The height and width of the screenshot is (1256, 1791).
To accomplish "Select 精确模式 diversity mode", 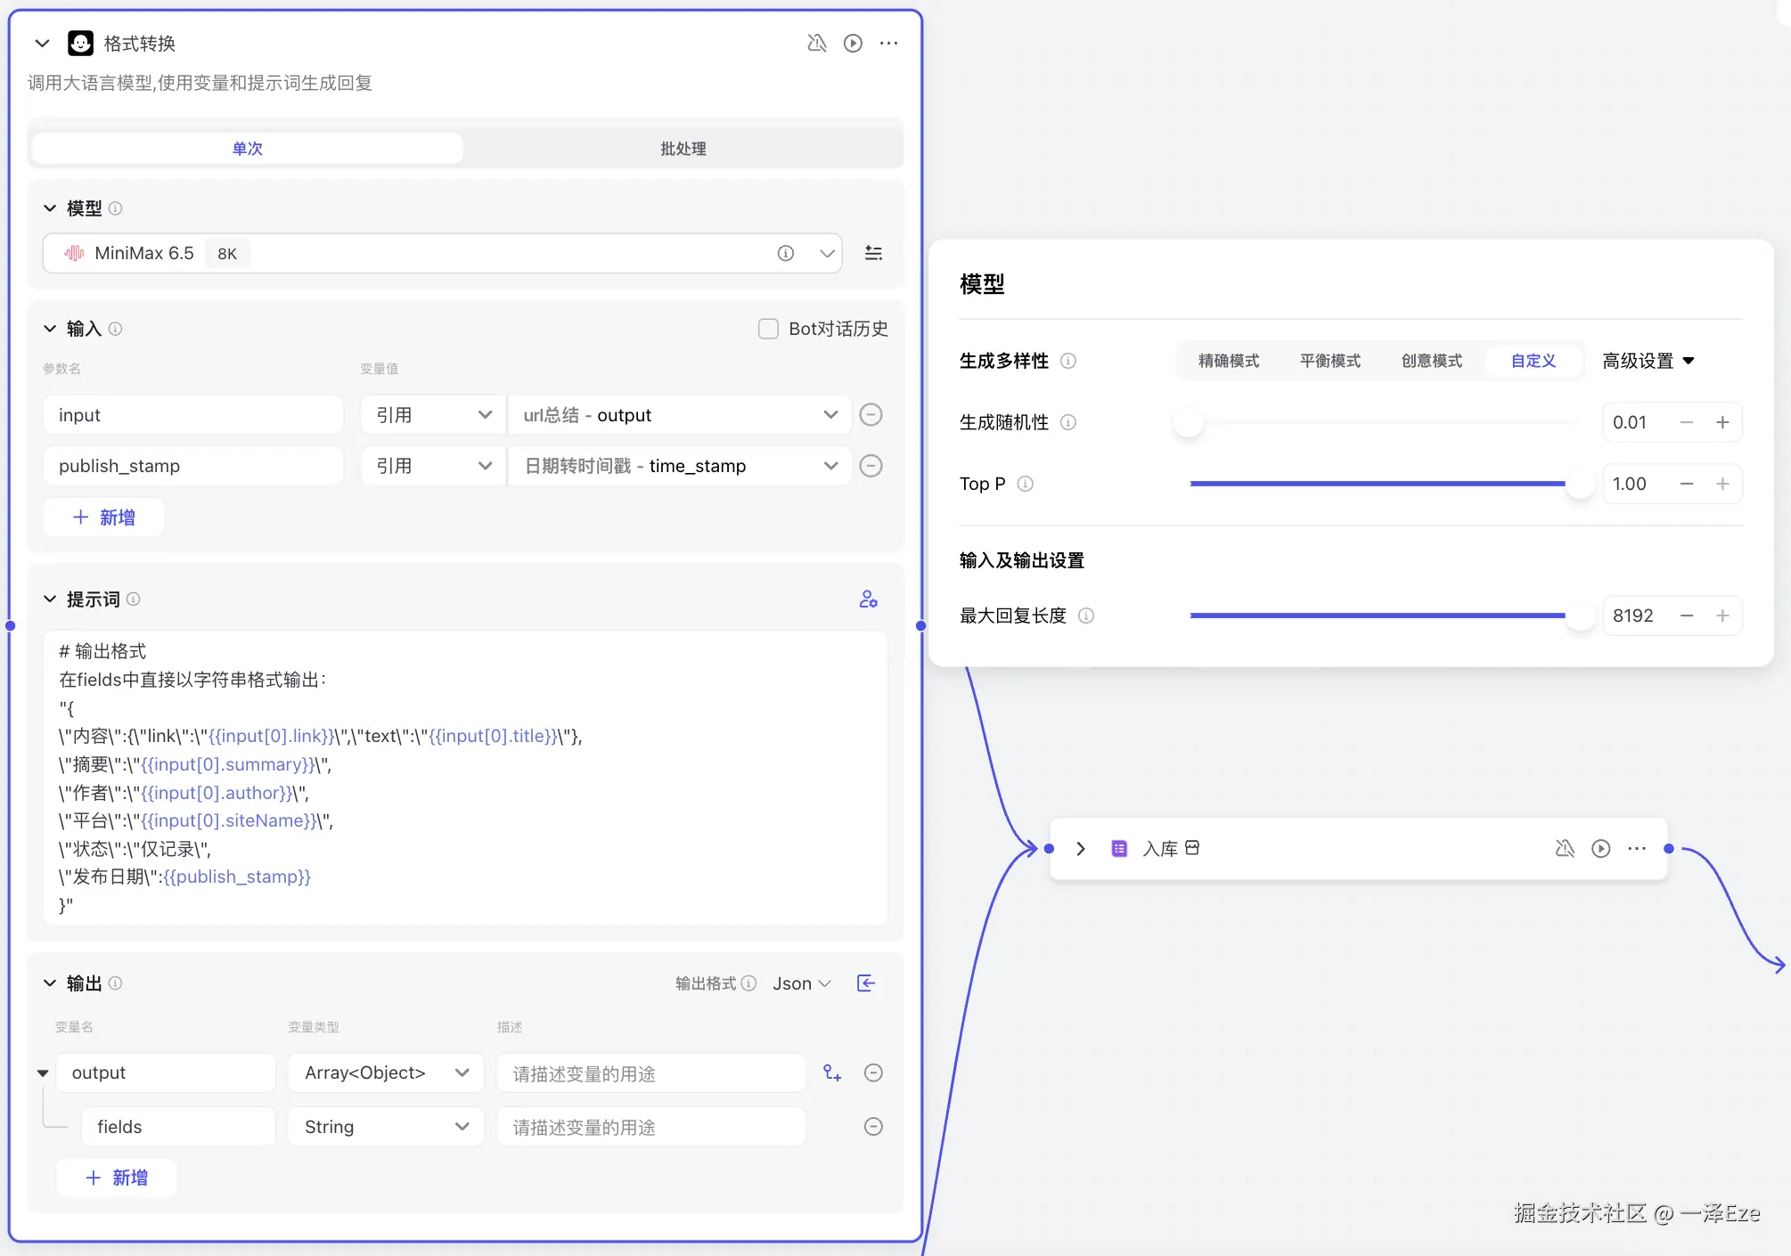I will 1229,361.
